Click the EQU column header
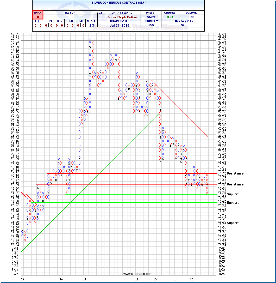Screen dimensions: 276x283 (37, 21)
